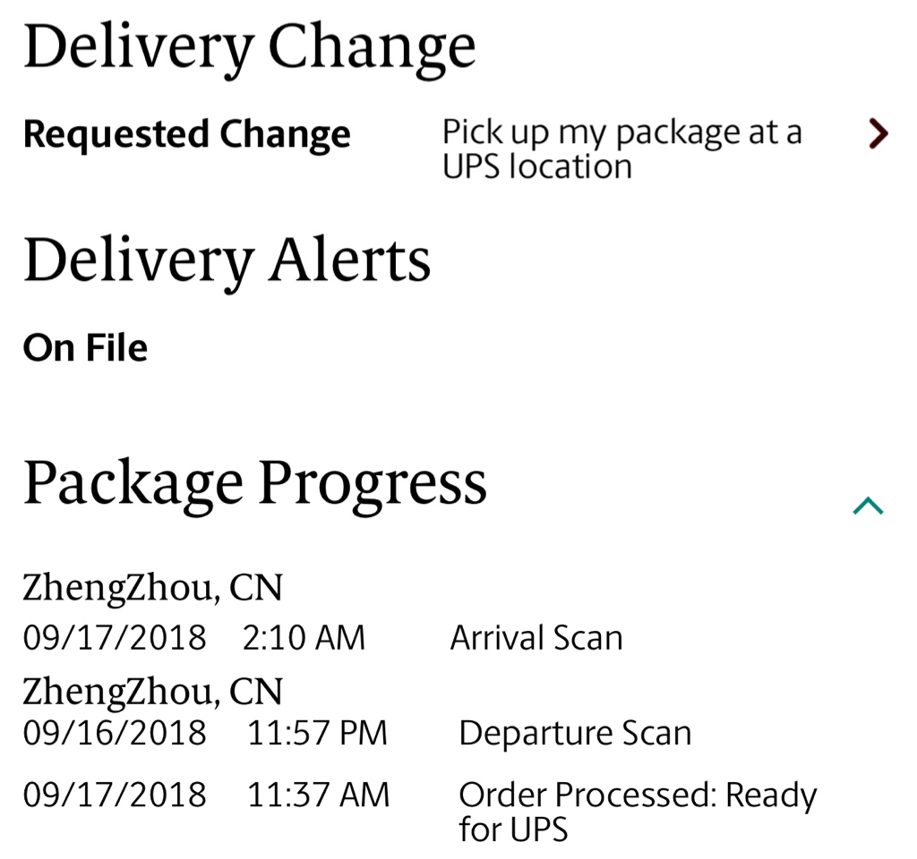Tap the Delivery Alerts heading
The width and height of the screenshot is (917, 859).
pyautogui.click(x=227, y=260)
